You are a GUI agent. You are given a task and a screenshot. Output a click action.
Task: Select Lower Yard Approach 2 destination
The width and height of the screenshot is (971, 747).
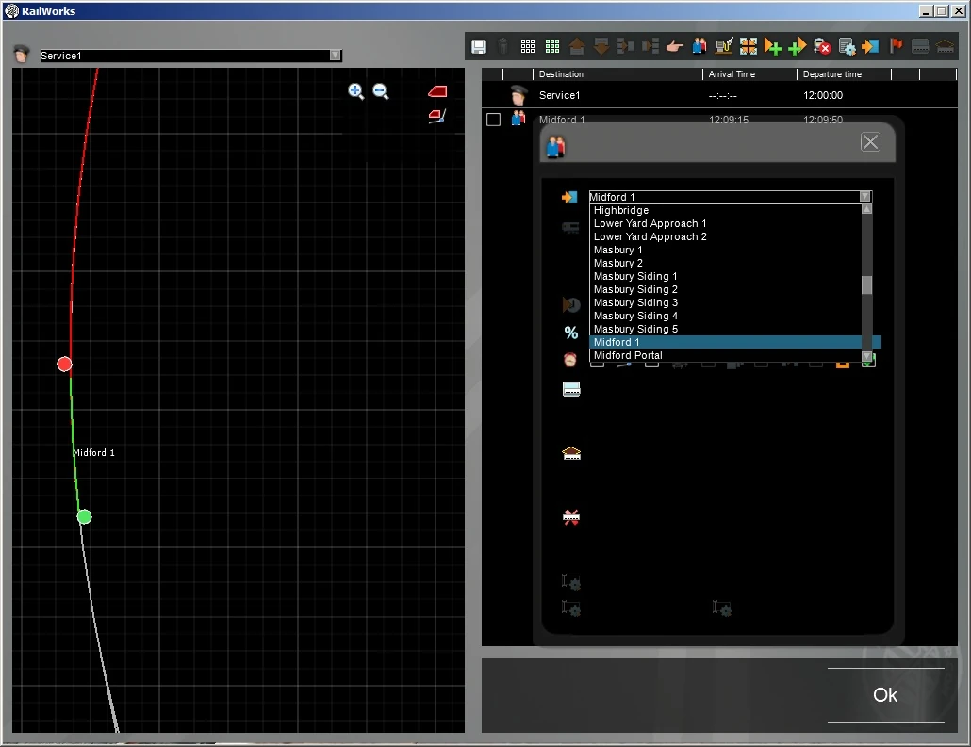tap(650, 236)
